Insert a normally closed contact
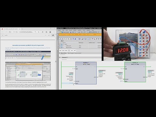Viewport: 156px width, 117px height. coord(63,50)
